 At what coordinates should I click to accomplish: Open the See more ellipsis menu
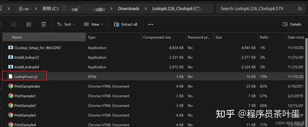[x=151, y=24]
